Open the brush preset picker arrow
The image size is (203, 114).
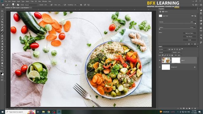click(x=15, y=5)
